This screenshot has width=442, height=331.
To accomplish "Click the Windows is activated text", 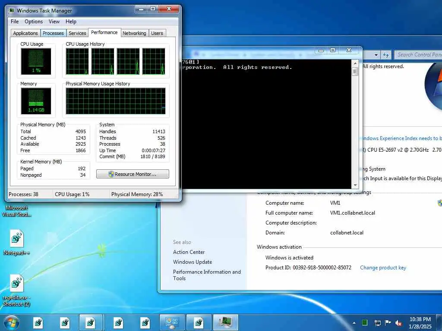I will click(x=289, y=258).
